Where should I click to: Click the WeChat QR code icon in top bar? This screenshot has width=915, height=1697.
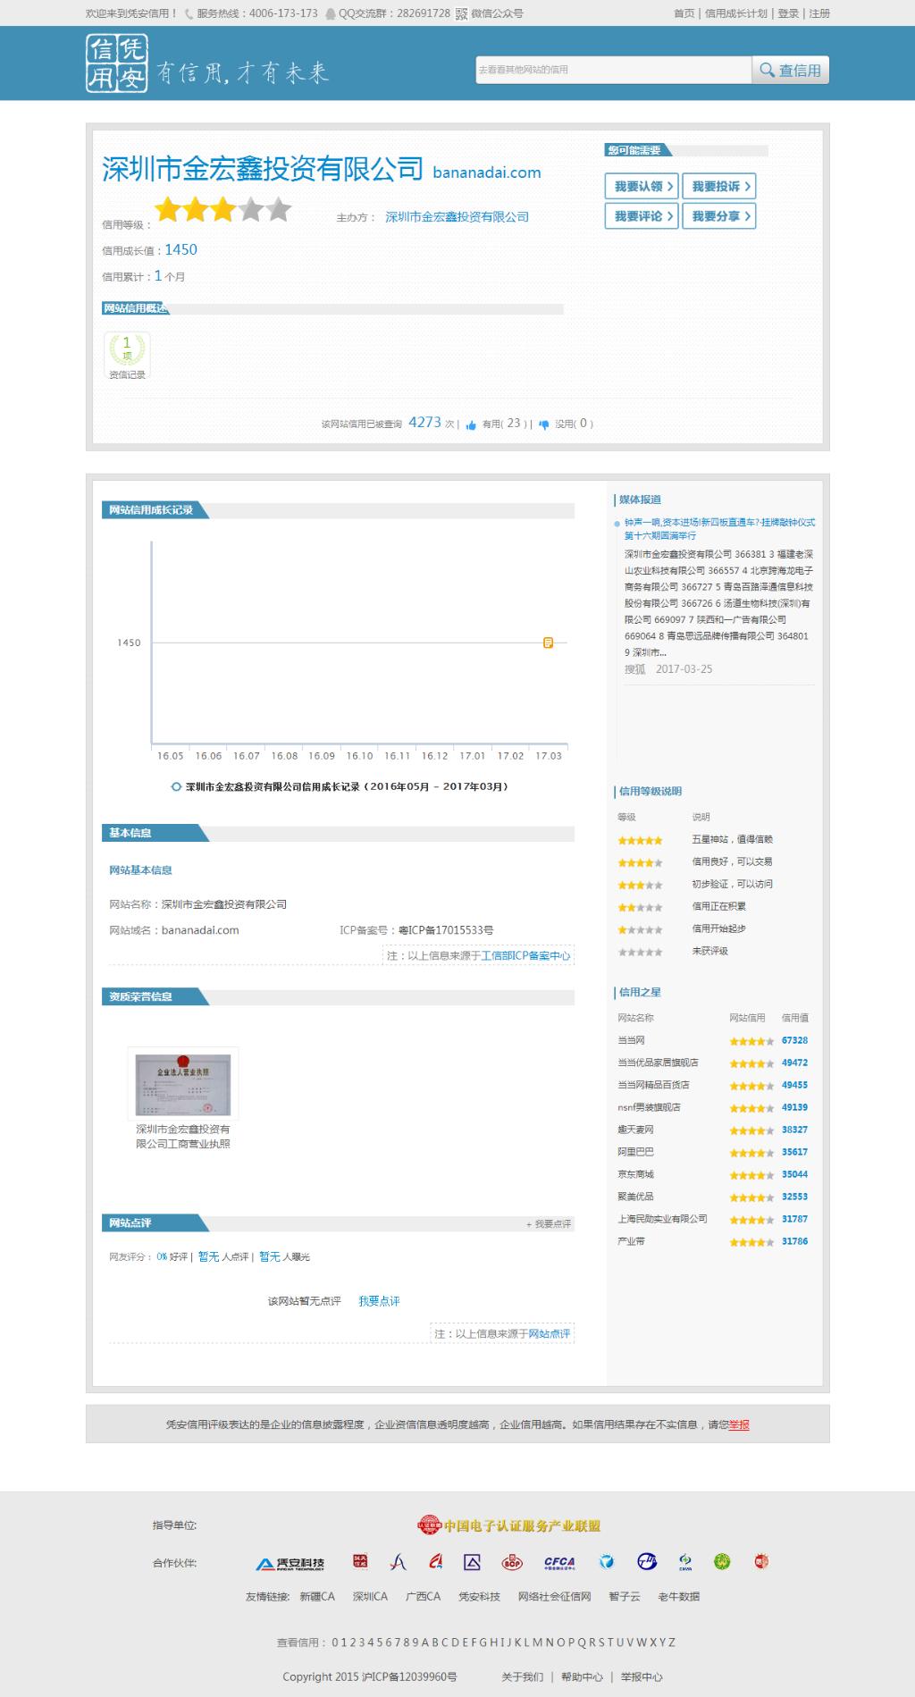(x=461, y=13)
